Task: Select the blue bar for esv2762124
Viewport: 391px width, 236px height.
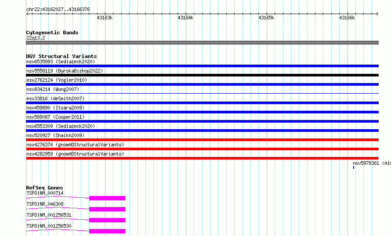Action: pyautogui.click(x=202, y=84)
